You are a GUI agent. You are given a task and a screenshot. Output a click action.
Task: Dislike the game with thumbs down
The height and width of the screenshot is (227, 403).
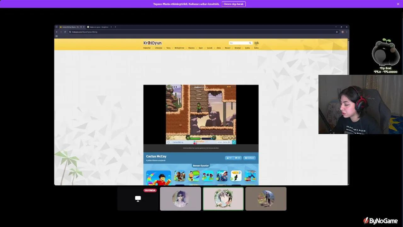tap(237, 158)
